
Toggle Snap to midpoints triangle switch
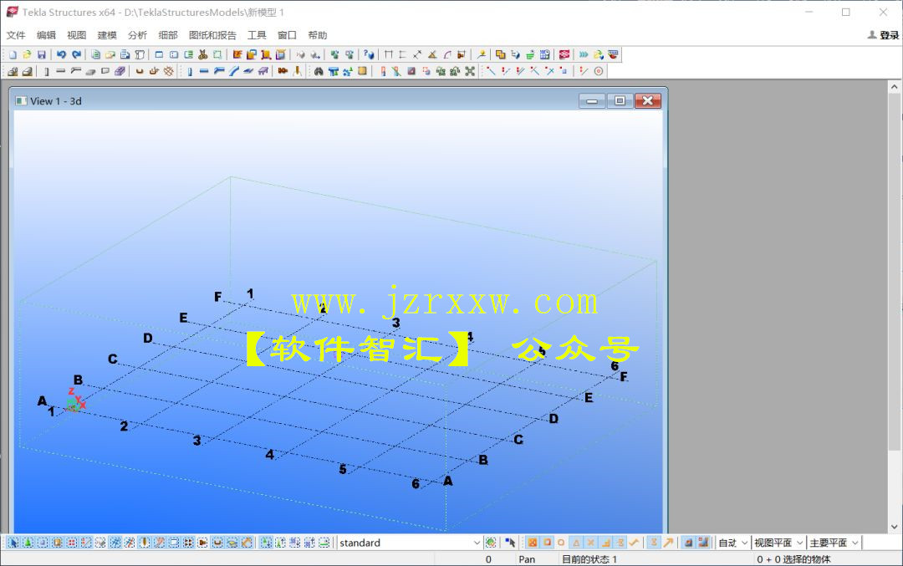tap(576, 543)
